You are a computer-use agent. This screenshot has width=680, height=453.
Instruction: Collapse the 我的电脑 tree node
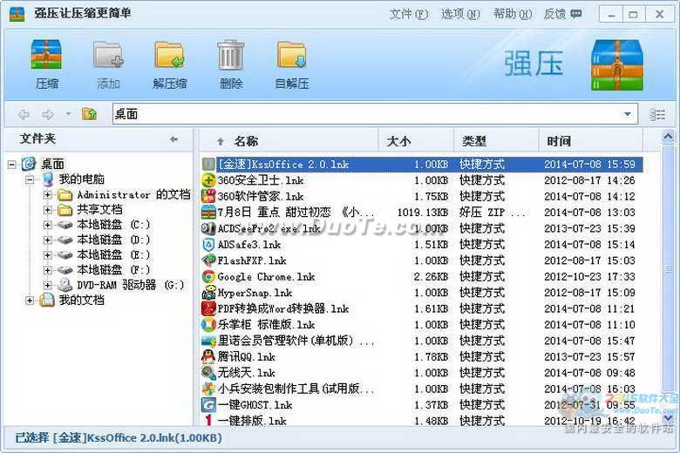[x=30, y=179]
